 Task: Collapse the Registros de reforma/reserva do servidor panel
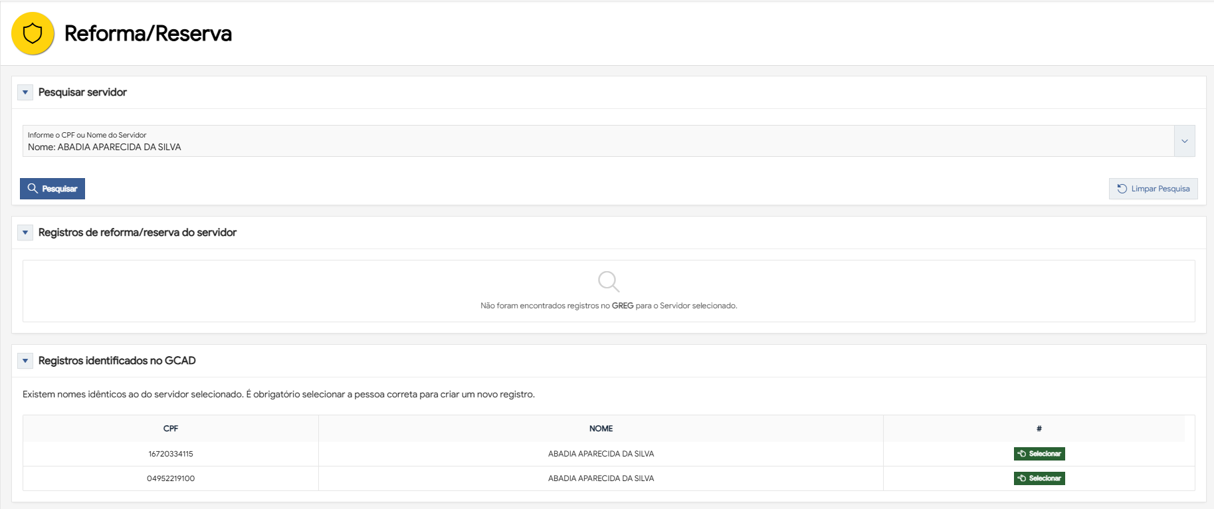tap(25, 233)
